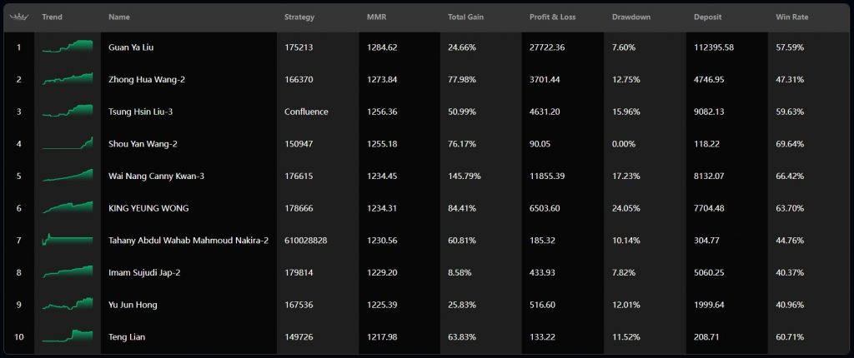Viewport: 854px width, 358px height.
Task: Click the Drawdown column header
Action: tap(631, 17)
